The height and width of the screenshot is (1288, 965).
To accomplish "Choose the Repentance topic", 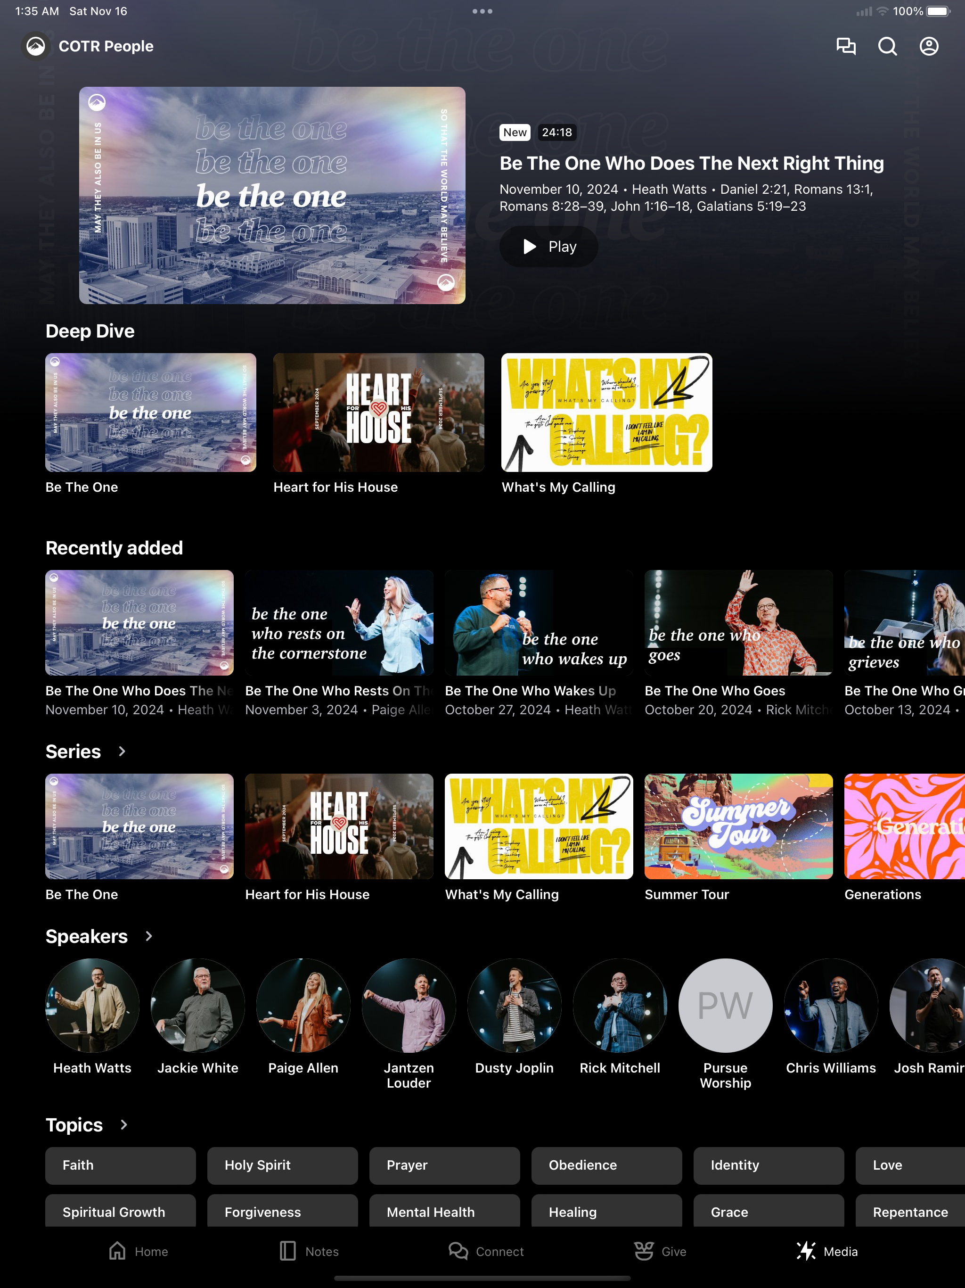I will (x=910, y=1211).
